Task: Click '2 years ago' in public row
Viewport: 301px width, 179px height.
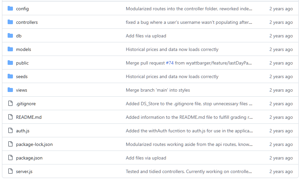Action: click(281, 63)
